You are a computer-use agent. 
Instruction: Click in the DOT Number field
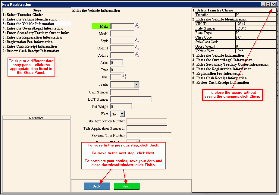pyautogui.click(x=131, y=99)
